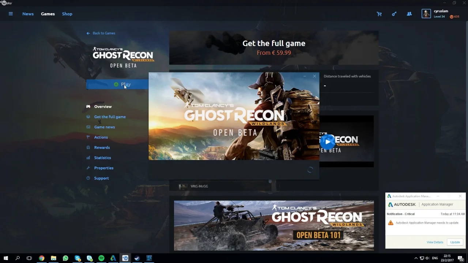The image size is (468, 263).
Task: Click the network icon in system tray
Action: [x=422, y=258]
